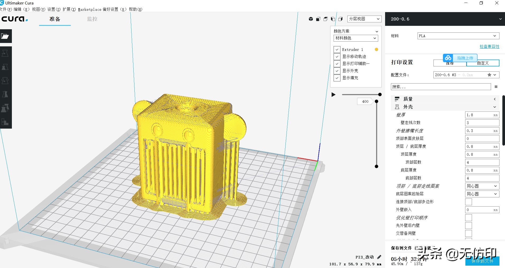Image resolution: width=505 pixels, height=268 pixels.
Task: Select the Support Blocker tool
Action: (5, 122)
